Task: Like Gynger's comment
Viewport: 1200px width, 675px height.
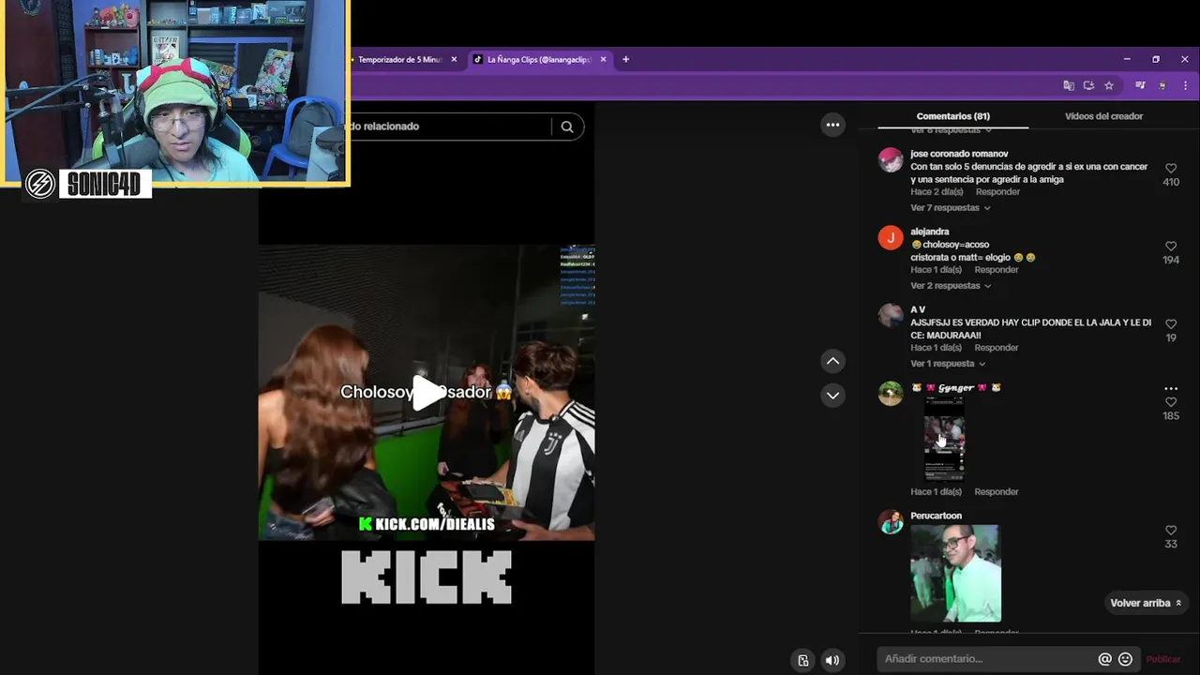Action: tap(1171, 402)
